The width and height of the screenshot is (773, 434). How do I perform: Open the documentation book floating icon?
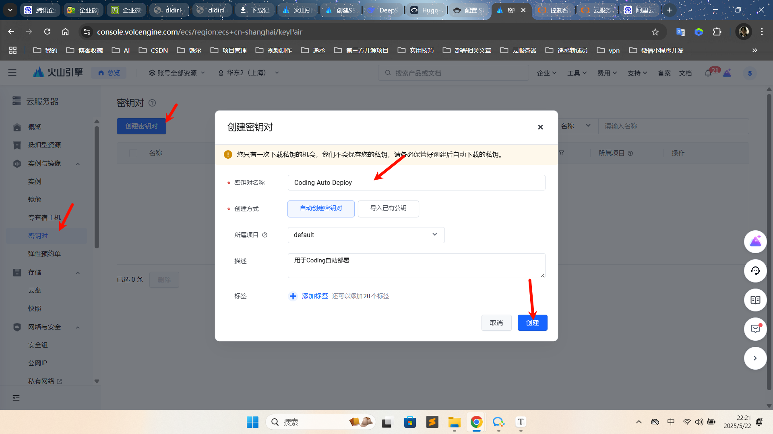[755, 300]
